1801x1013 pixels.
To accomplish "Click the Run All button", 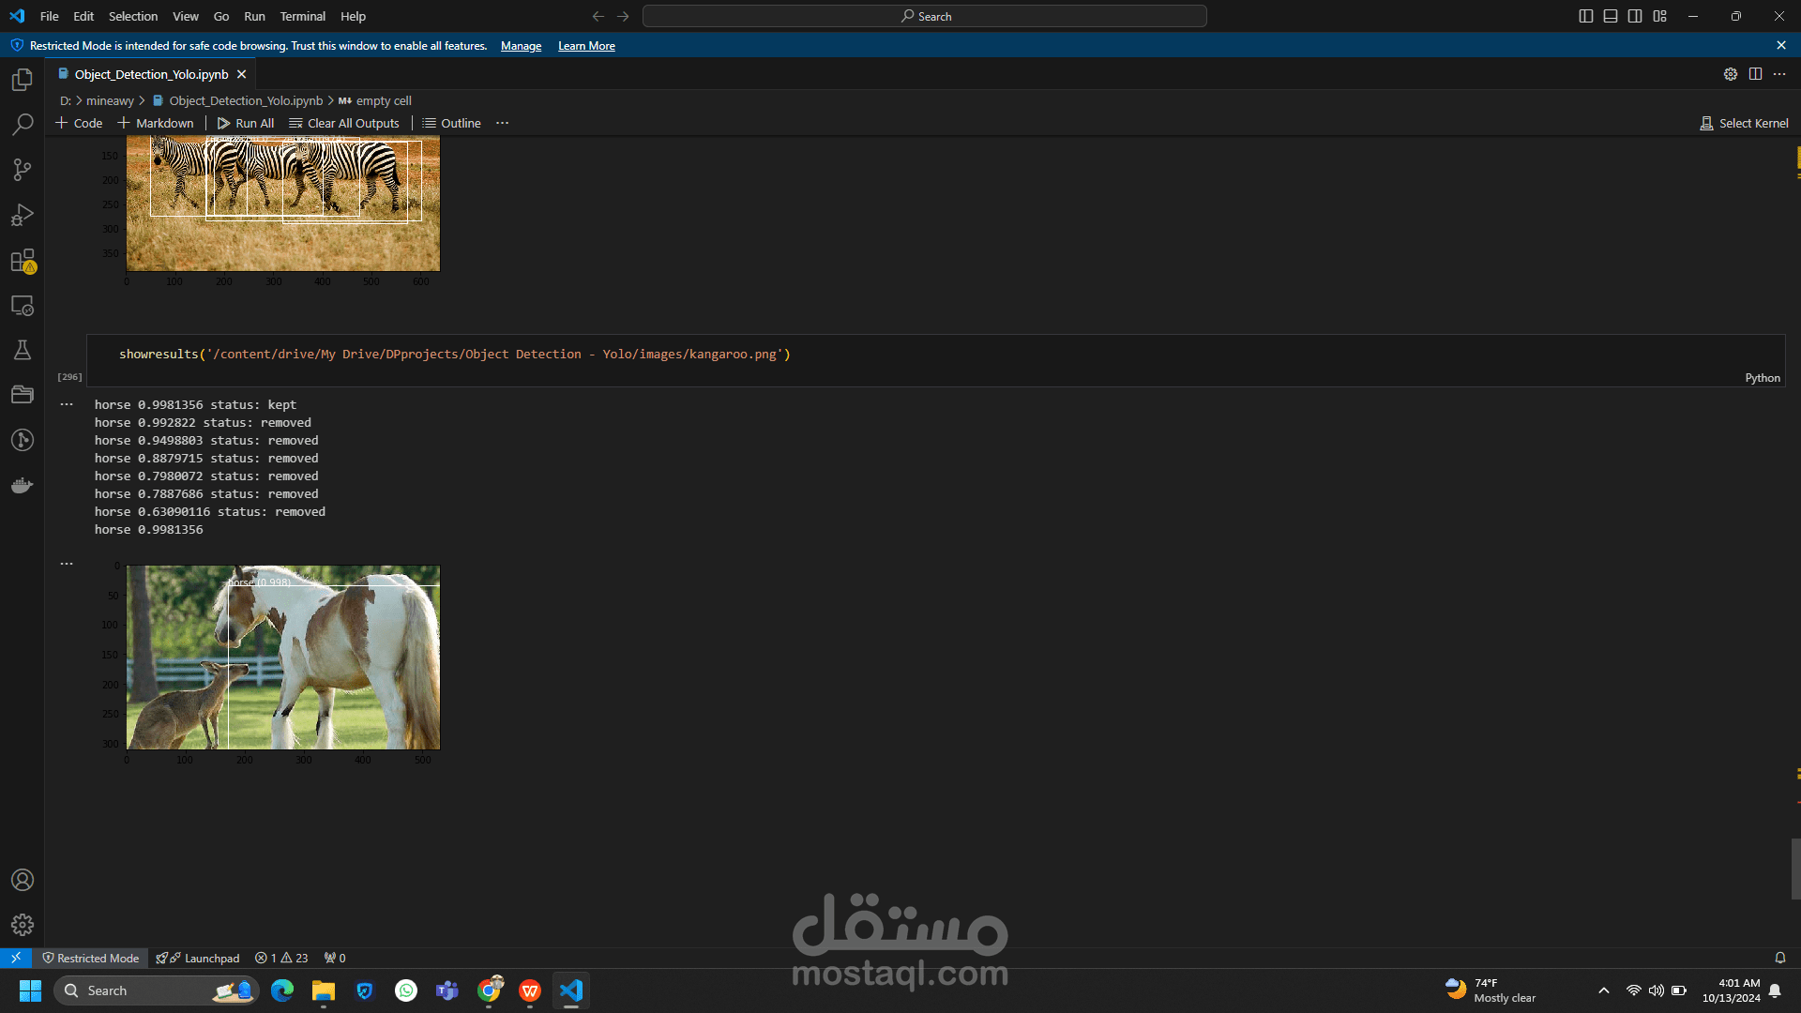I will click(x=246, y=123).
